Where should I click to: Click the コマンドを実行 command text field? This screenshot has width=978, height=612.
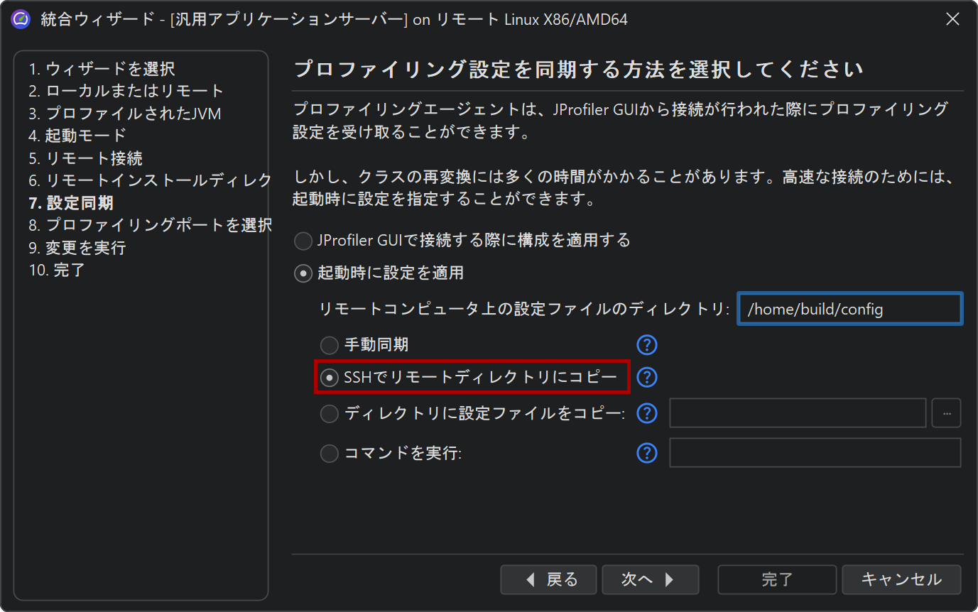pyautogui.click(x=815, y=453)
